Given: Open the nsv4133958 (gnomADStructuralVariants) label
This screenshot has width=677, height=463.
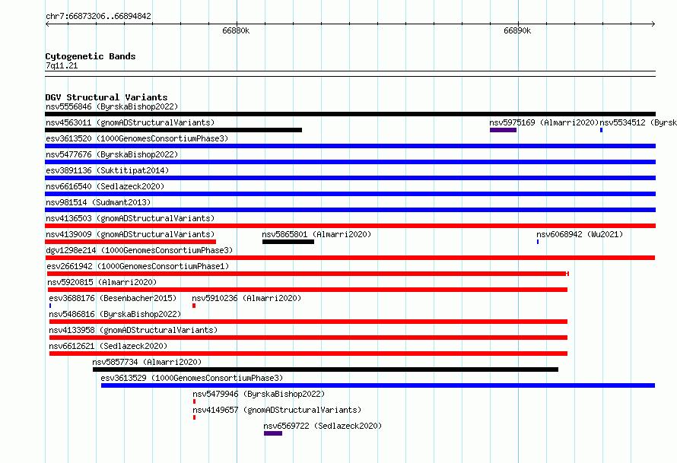Looking at the screenshot, I should (x=133, y=330).
